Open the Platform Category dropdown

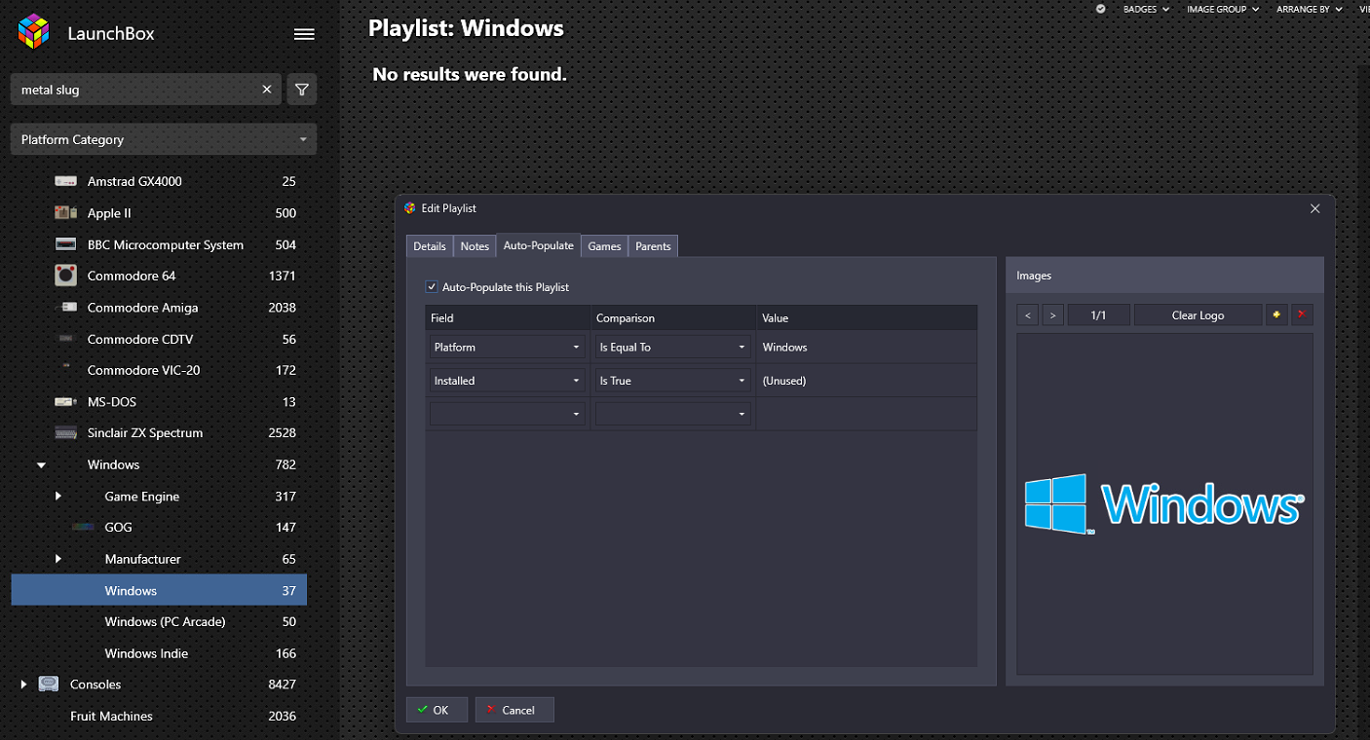[x=164, y=139]
